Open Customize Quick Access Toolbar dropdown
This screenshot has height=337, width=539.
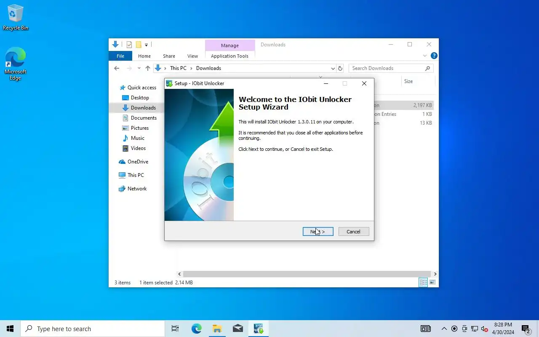click(x=146, y=45)
